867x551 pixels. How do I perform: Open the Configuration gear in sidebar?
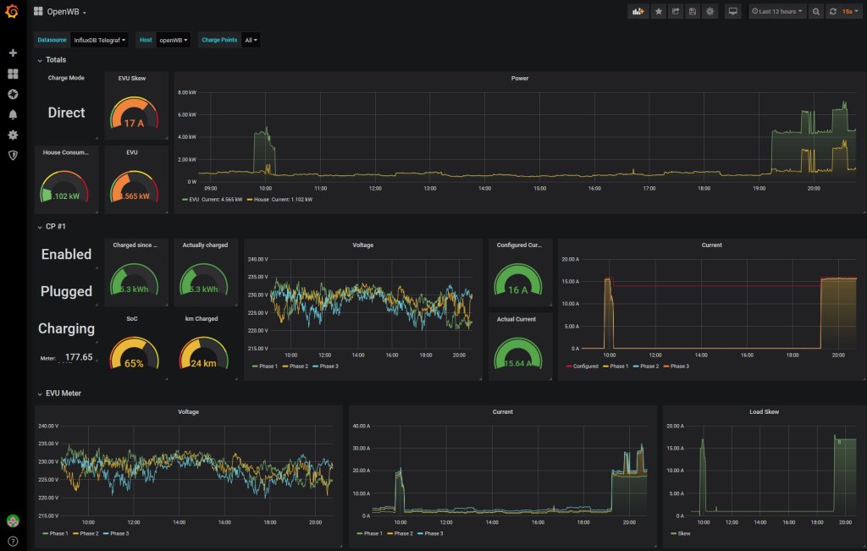pyautogui.click(x=13, y=135)
